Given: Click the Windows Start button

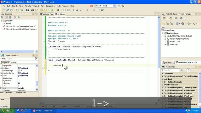Looking at the screenshot, I should (8, 110).
